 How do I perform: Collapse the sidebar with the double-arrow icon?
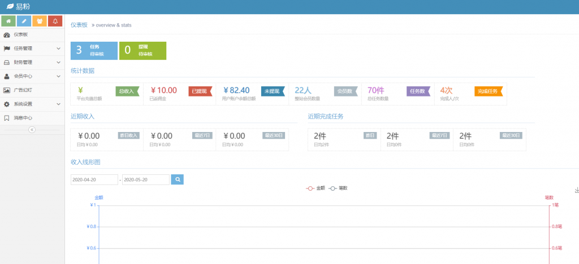32,130
